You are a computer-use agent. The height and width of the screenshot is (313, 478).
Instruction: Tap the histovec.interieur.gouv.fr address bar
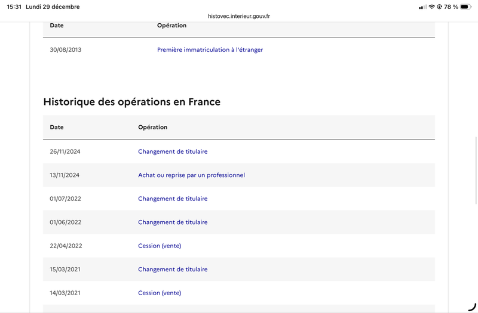pos(239,17)
